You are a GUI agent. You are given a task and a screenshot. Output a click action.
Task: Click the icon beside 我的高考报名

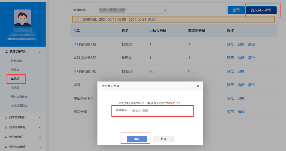[x=6, y=117]
